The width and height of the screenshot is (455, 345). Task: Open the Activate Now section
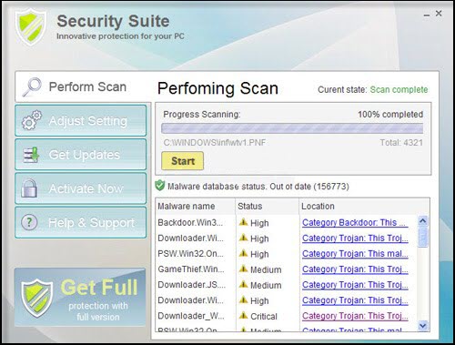[x=81, y=188]
